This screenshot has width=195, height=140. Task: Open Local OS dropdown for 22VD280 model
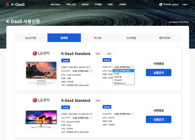pyautogui.click(x=82, y=71)
